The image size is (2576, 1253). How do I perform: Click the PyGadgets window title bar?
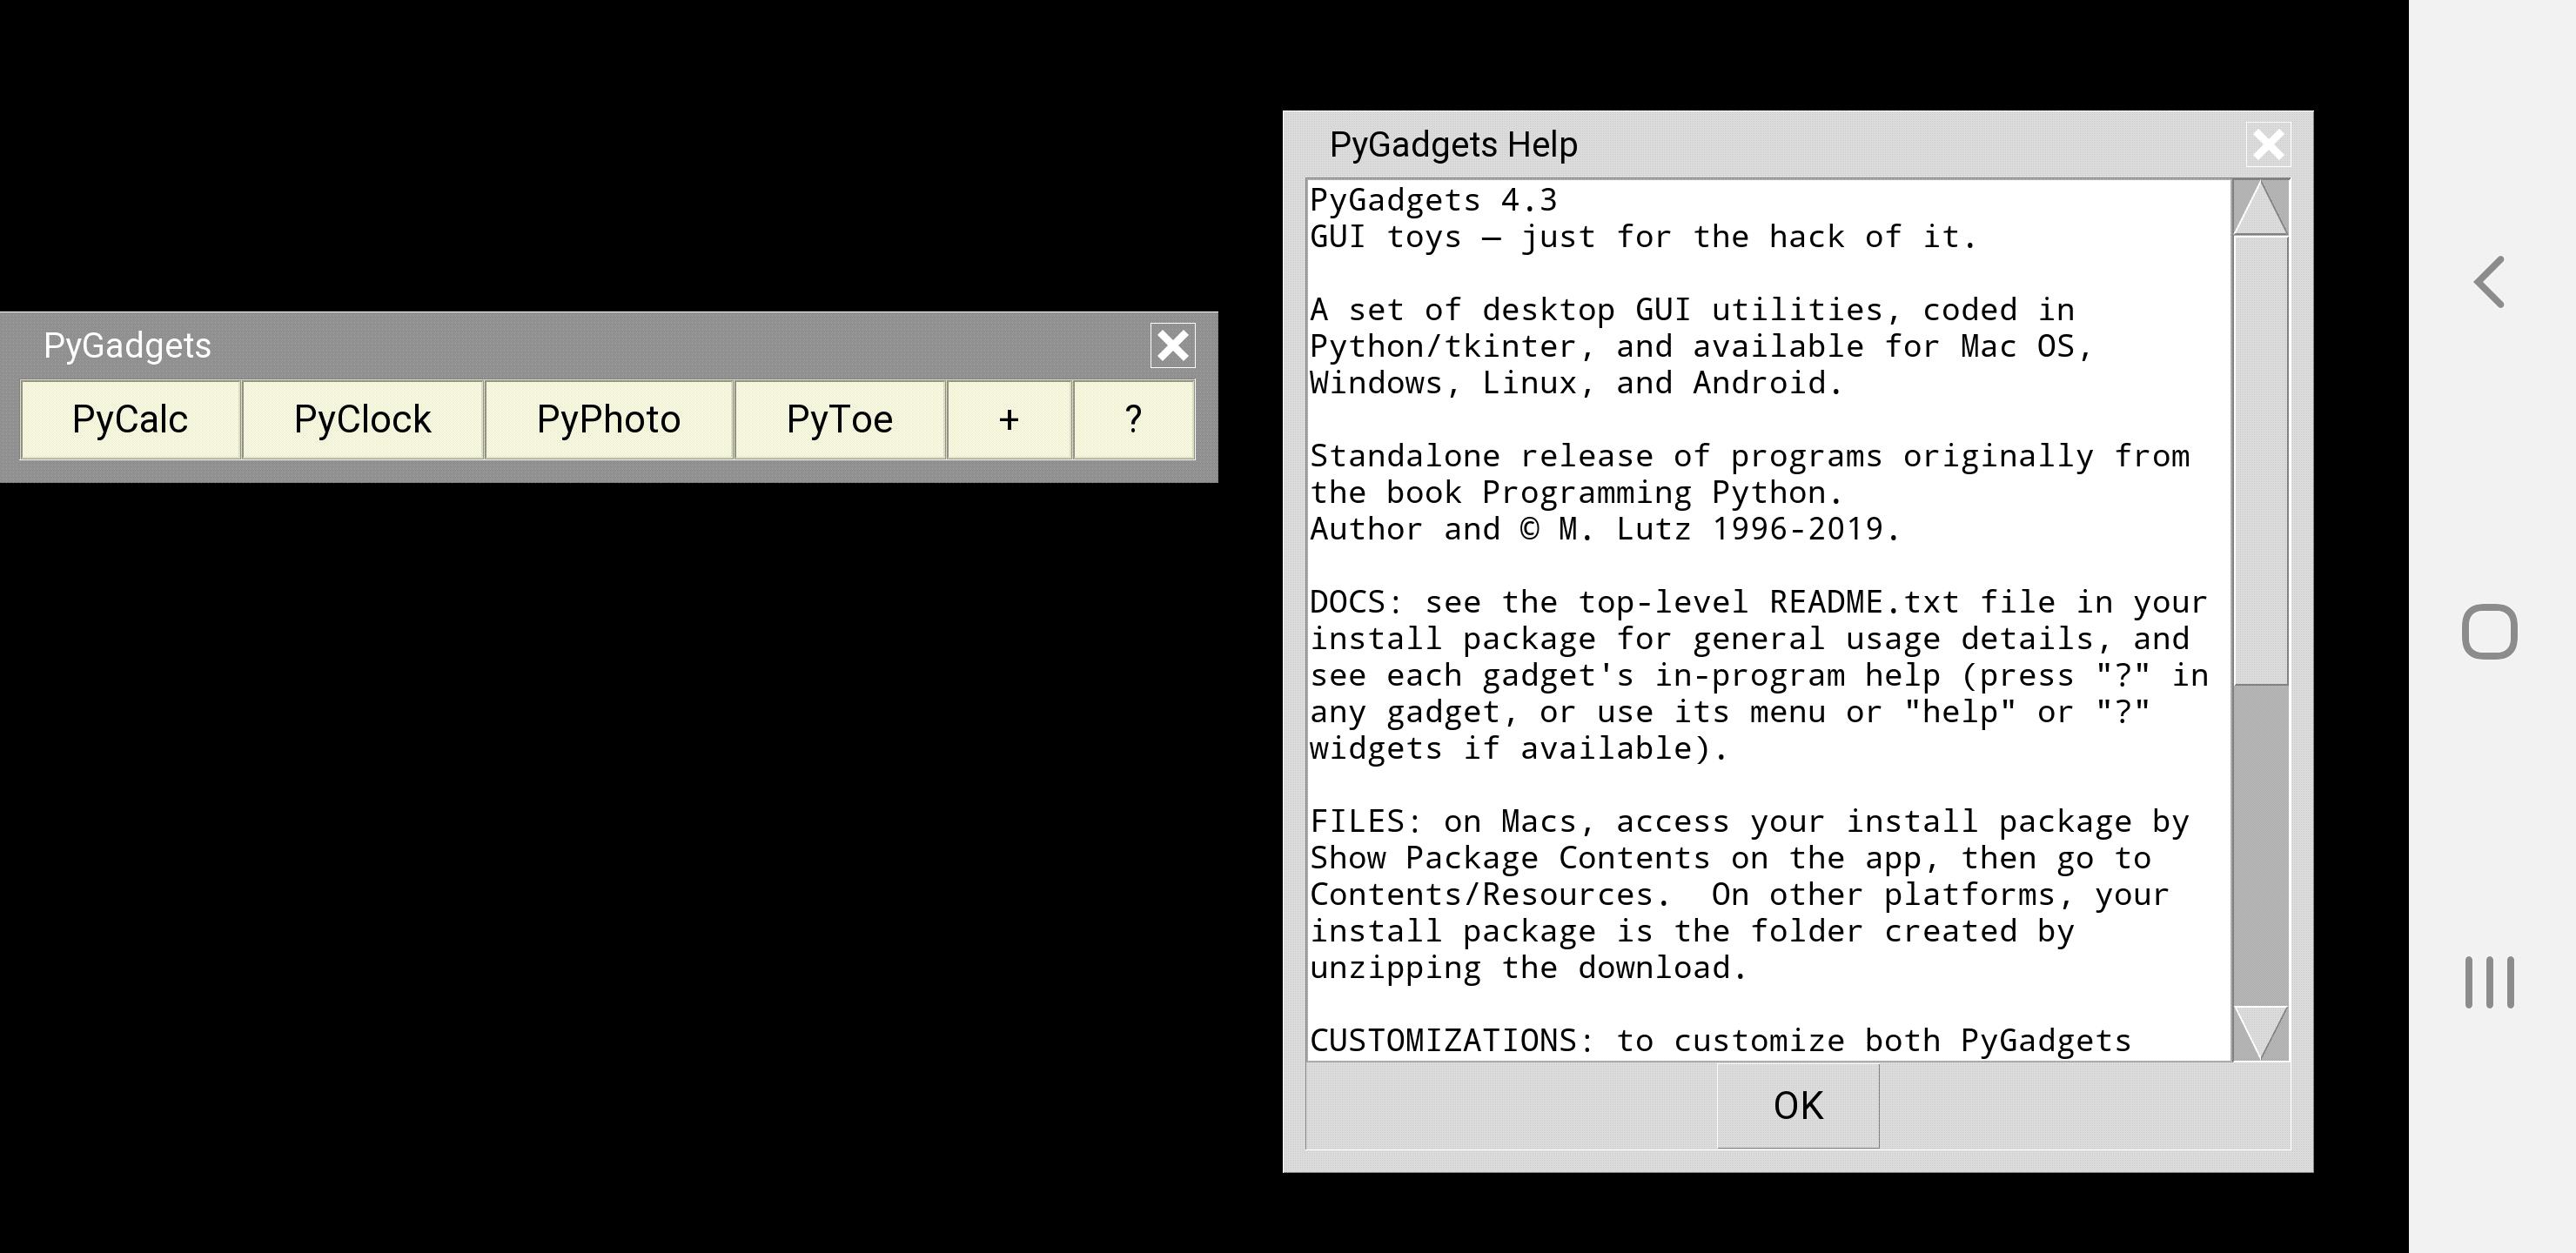tap(600, 346)
